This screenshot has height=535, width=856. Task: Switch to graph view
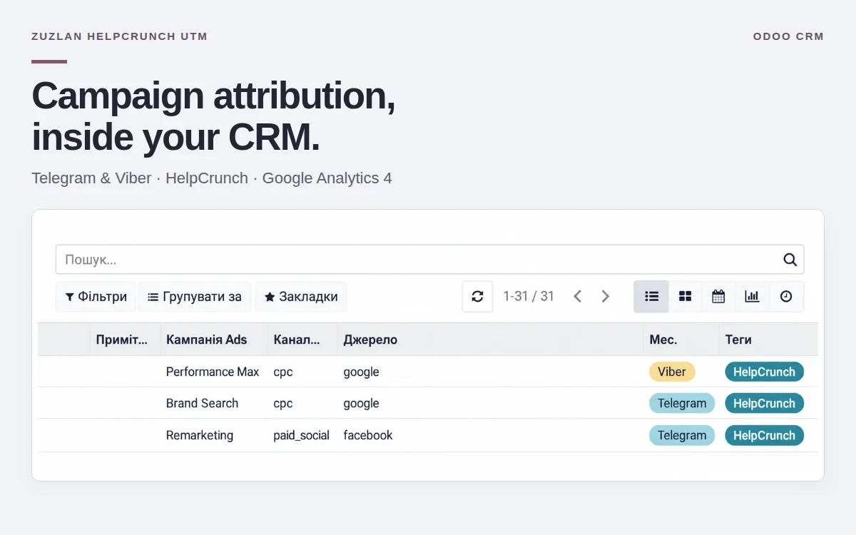pos(752,297)
